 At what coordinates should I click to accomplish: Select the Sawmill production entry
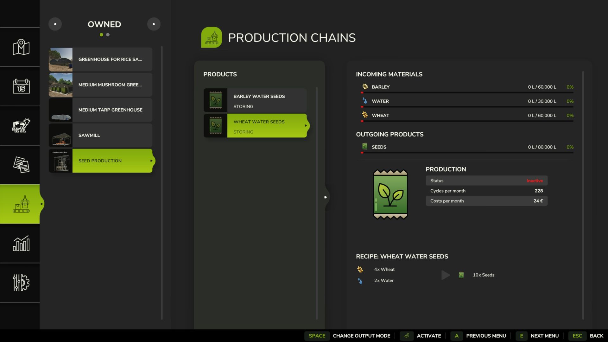pyautogui.click(x=100, y=135)
